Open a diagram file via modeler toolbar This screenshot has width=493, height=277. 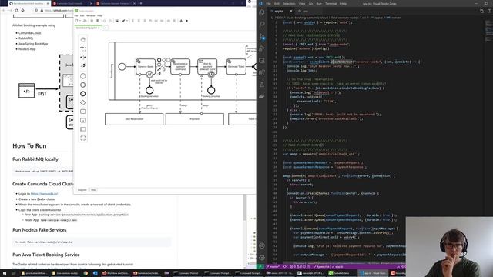coord(85,21)
